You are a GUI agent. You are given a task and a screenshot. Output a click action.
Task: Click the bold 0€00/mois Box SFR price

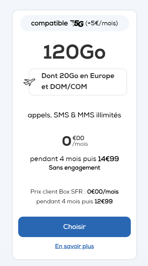tap(103, 192)
